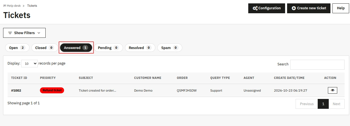Click the Unassigned agent cell

pos(252,90)
